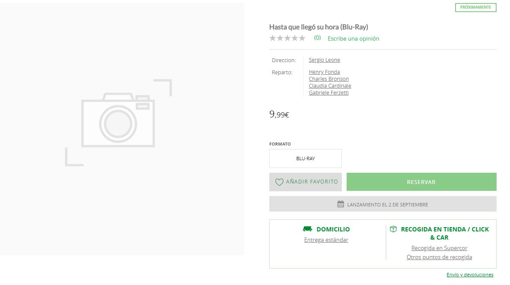Image resolution: width=510 pixels, height=285 pixels.
Task: Click the (0) reviews count
Action: (317, 38)
